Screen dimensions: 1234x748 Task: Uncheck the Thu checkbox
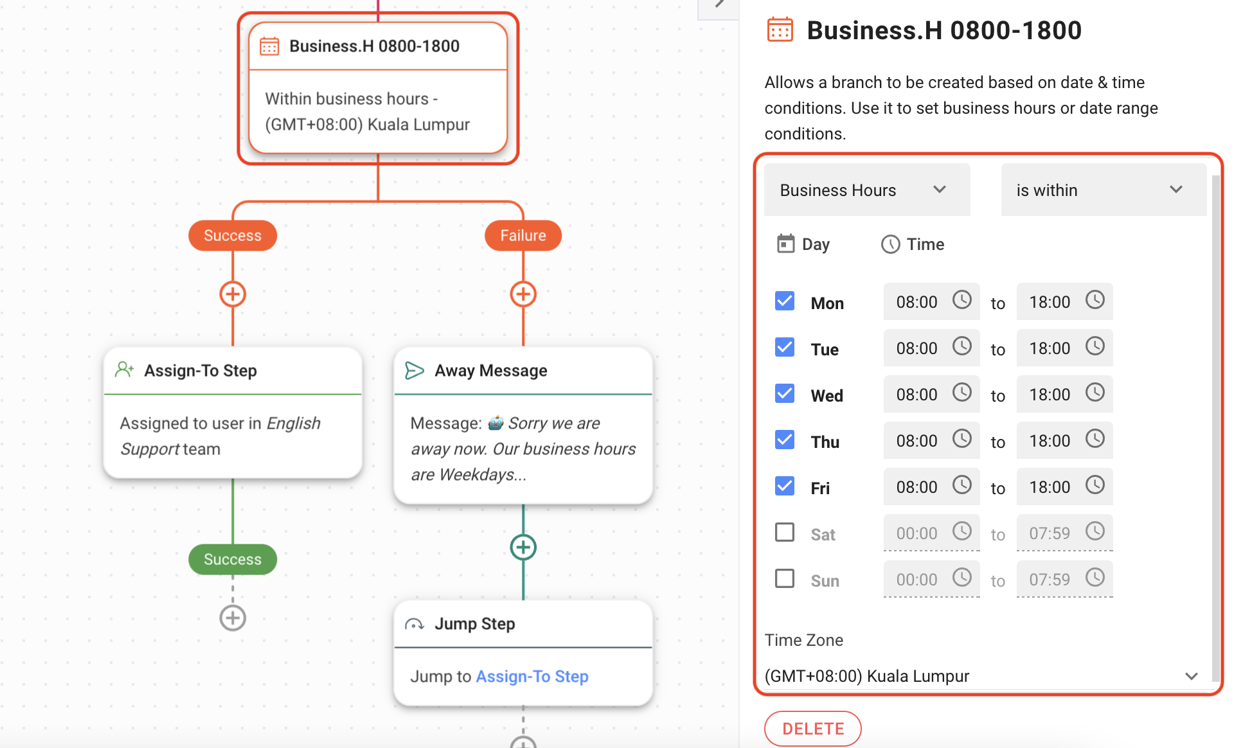(785, 440)
